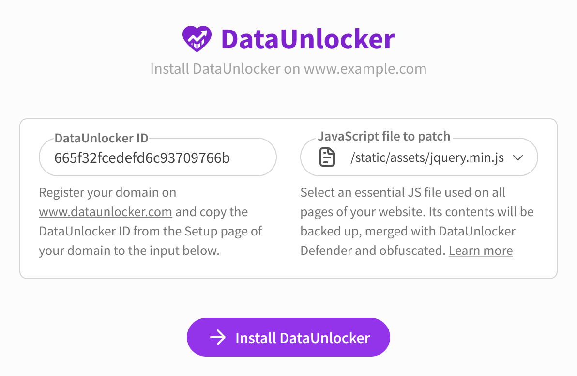Open the www.dataunlocker.com link
The image size is (577, 376).
(106, 212)
